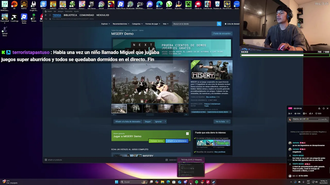Open the COMUNIDAD tab

point(87,15)
